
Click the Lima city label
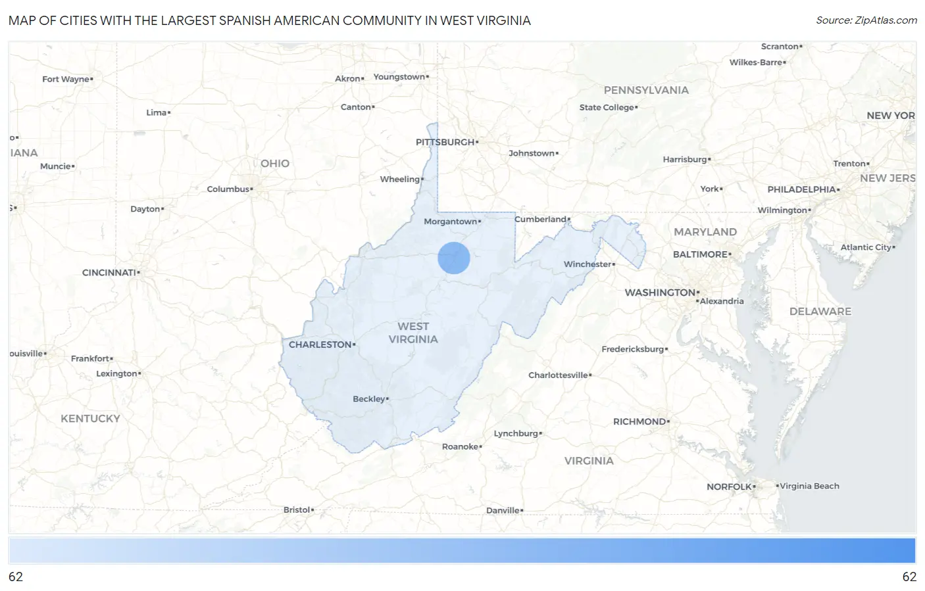[157, 112]
